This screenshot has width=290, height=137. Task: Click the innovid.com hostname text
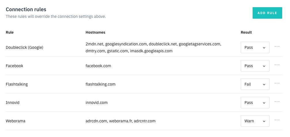(x=96, y=103)
